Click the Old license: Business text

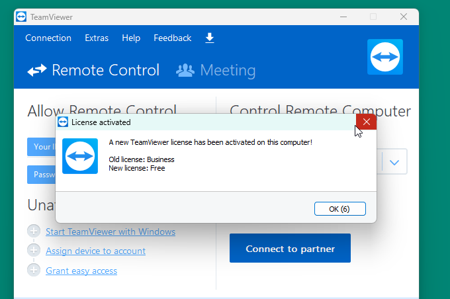pos(142,159)
